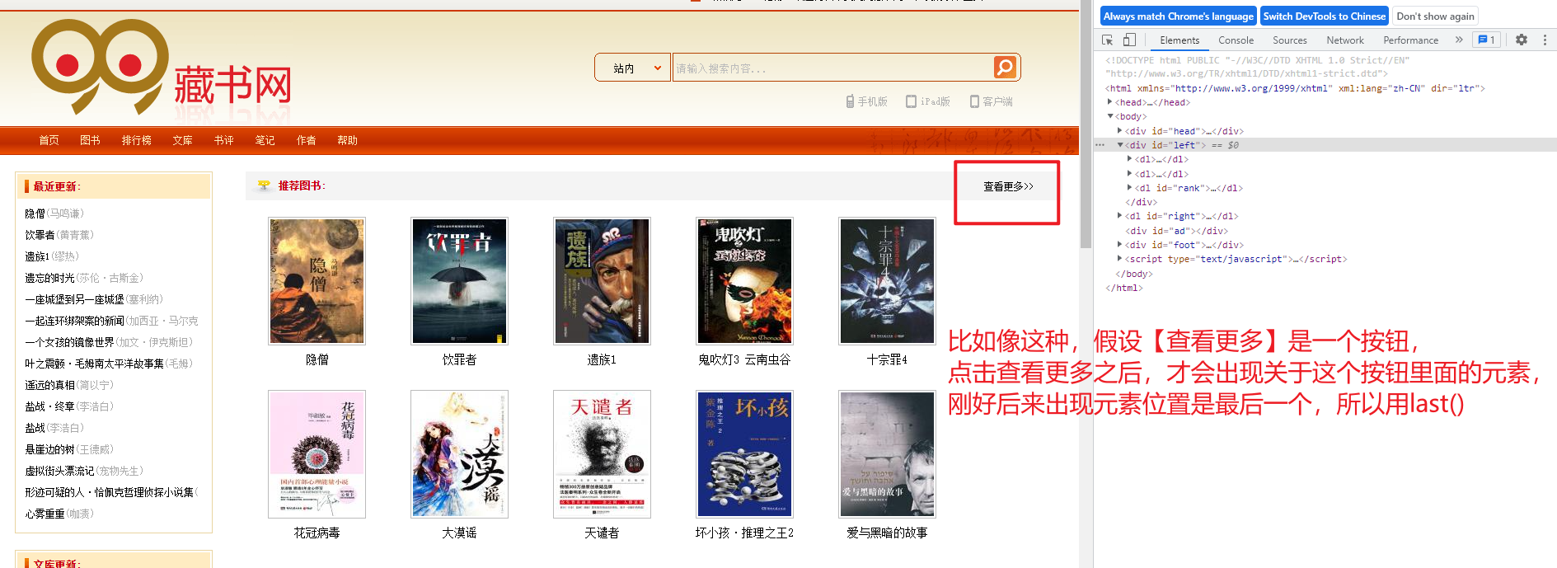Screen dimensions: 1557x568
Task: Click the Always match Chrome's language button
Action: [1178, 16]
